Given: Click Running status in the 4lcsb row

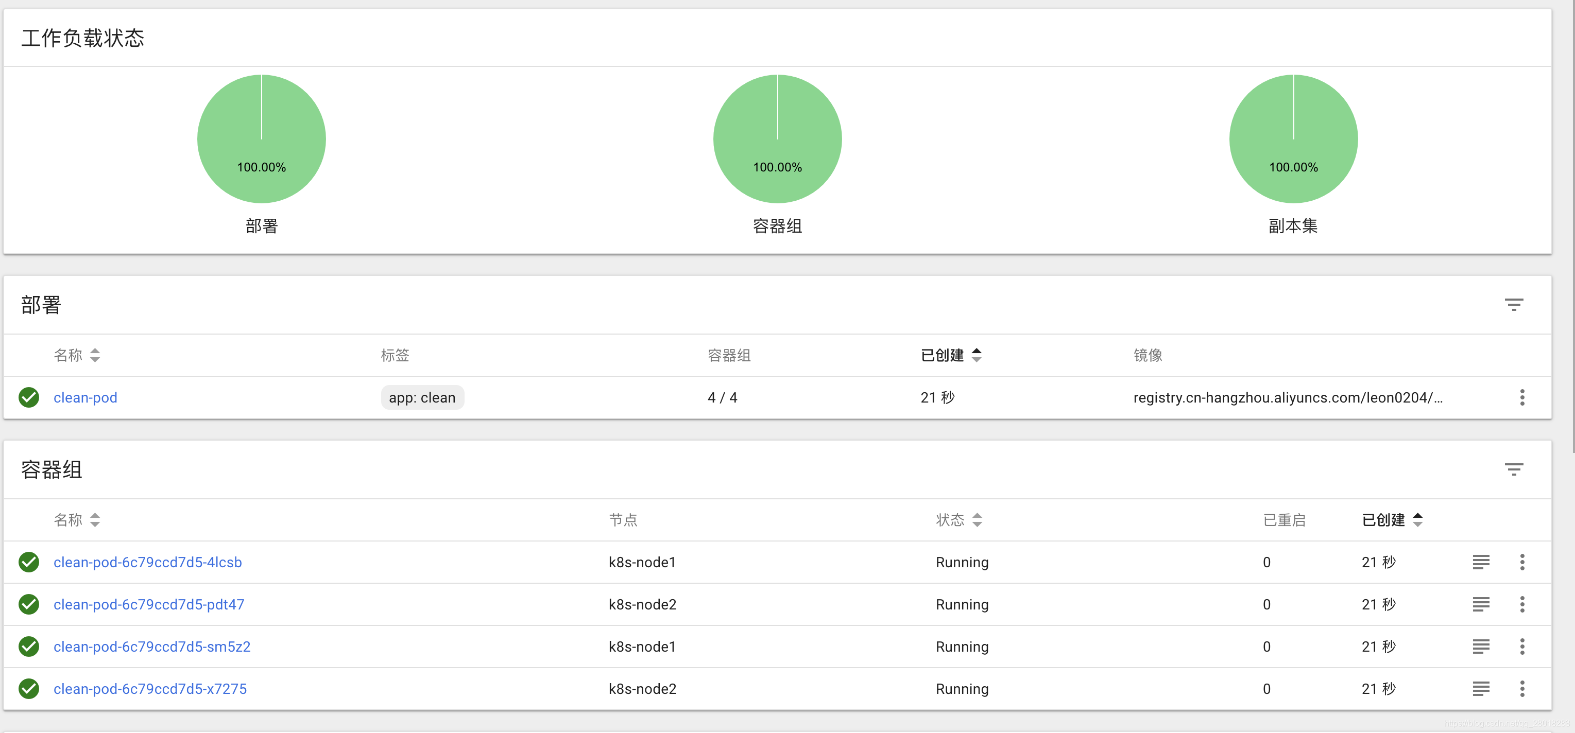Looking at the screenshot, I should (963, 562).
